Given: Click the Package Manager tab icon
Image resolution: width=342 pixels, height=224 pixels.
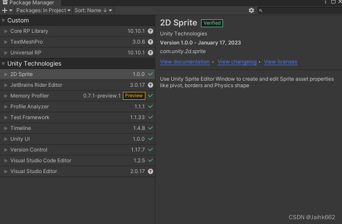Looking at the screenshot, I should pyautogui.click(x=5, y=3).
